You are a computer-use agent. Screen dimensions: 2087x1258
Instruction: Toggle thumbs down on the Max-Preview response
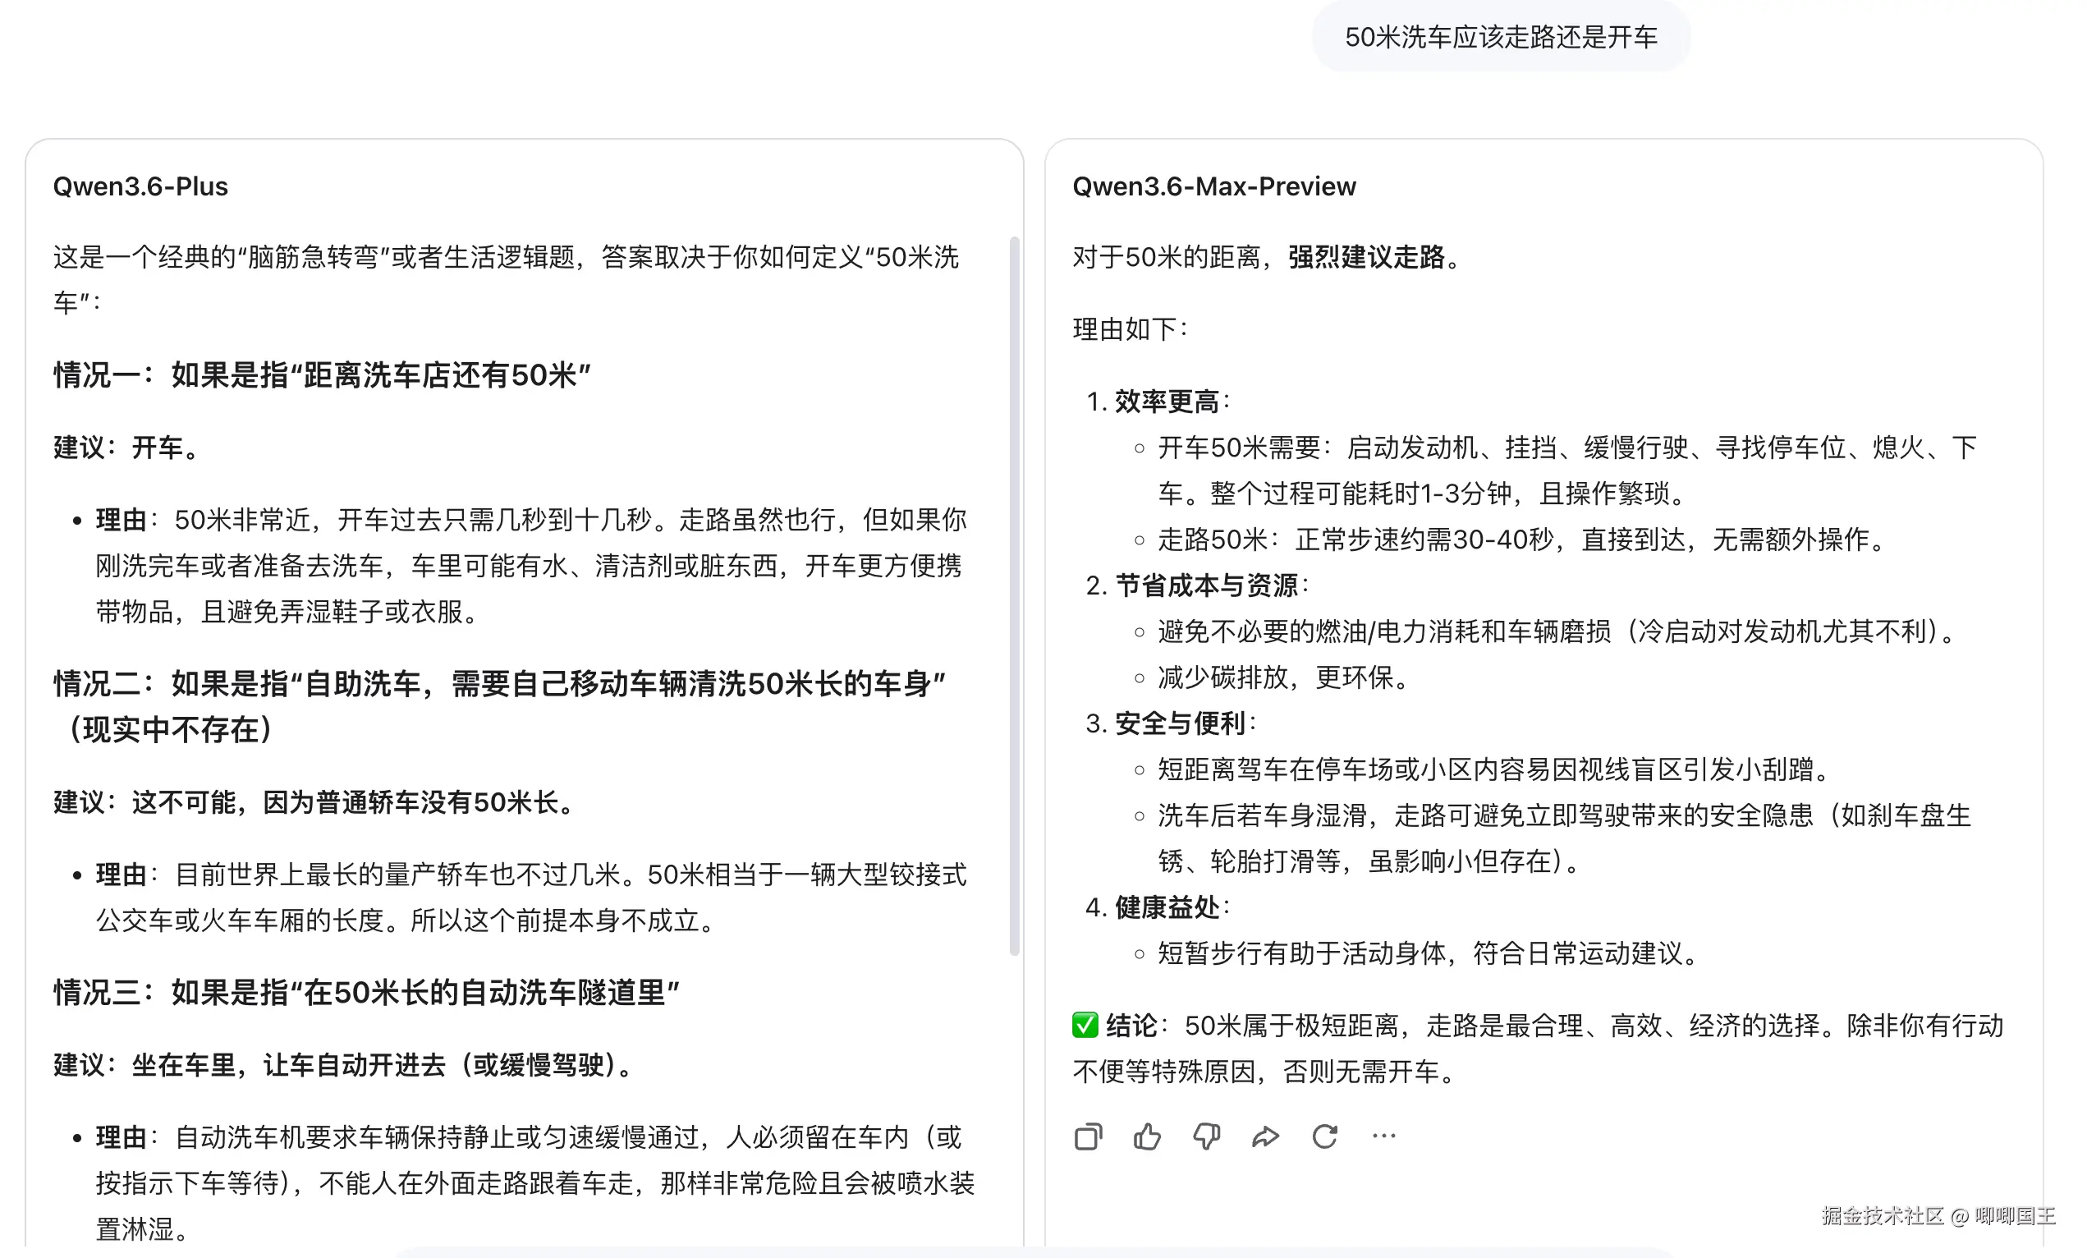(x=1206, y=1136)
